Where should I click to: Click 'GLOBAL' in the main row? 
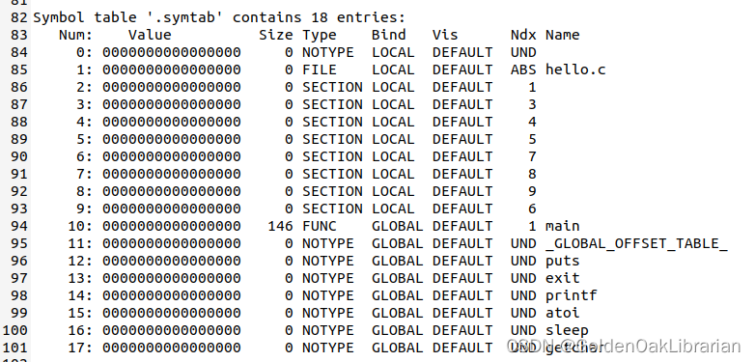point(397,226)
